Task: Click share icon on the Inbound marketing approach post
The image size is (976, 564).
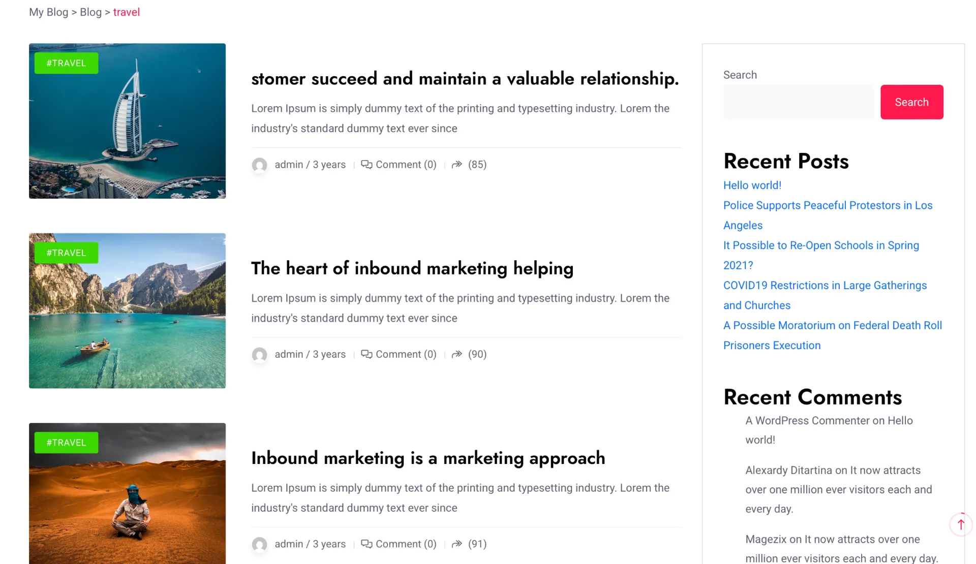Action: tap(456, 544)
